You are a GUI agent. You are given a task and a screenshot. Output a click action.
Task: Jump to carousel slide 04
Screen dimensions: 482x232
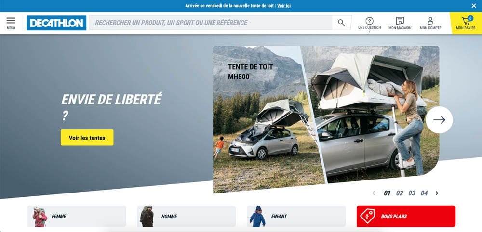coord(424,193)
